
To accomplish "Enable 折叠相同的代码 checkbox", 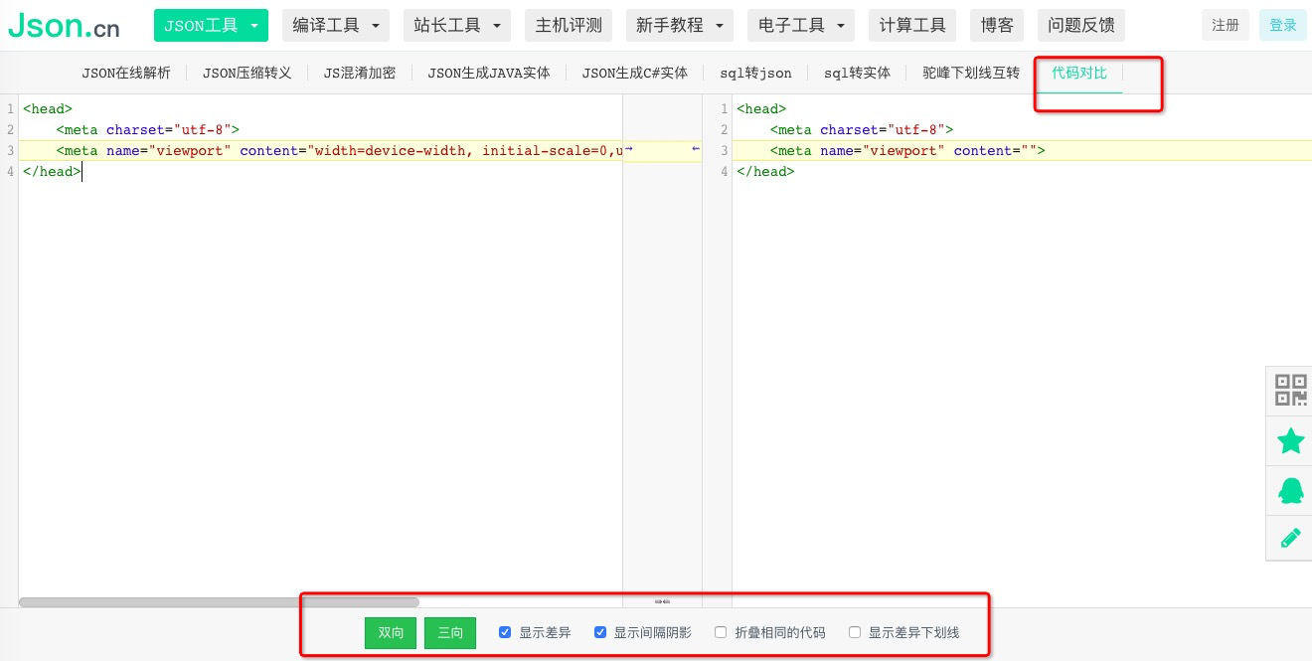I will pos(721,632).
